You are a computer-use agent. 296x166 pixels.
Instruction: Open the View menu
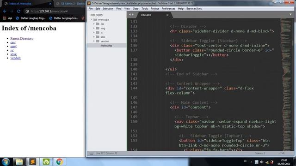[127, 9]
